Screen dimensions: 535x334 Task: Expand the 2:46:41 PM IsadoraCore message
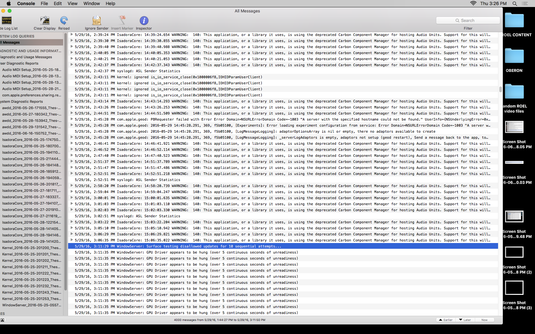pyautogui.click(x=72, y=143)
